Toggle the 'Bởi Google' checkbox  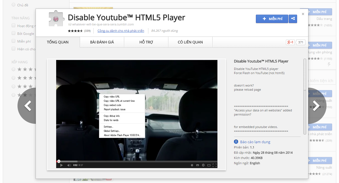pos(13,33)
